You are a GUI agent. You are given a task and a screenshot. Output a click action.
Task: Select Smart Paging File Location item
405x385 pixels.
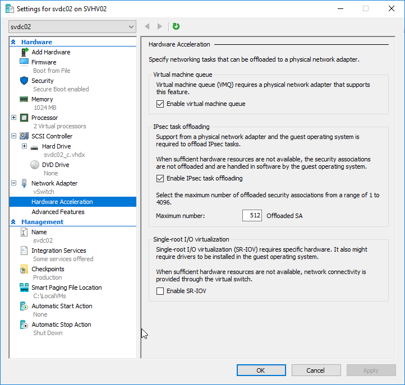67,287
